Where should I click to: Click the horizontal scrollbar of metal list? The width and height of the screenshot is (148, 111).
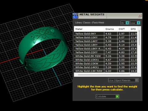104,75
